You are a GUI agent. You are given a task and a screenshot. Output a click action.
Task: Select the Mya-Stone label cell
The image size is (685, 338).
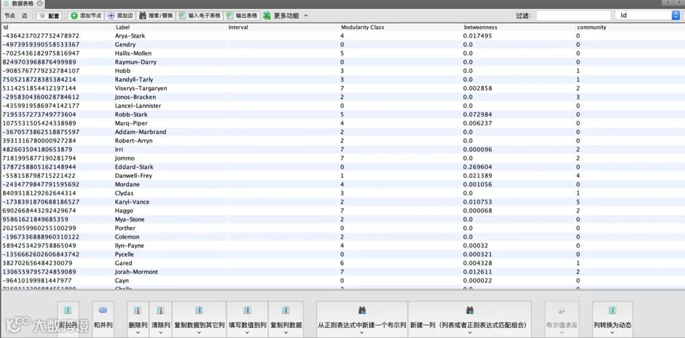(x=130, y=219)
